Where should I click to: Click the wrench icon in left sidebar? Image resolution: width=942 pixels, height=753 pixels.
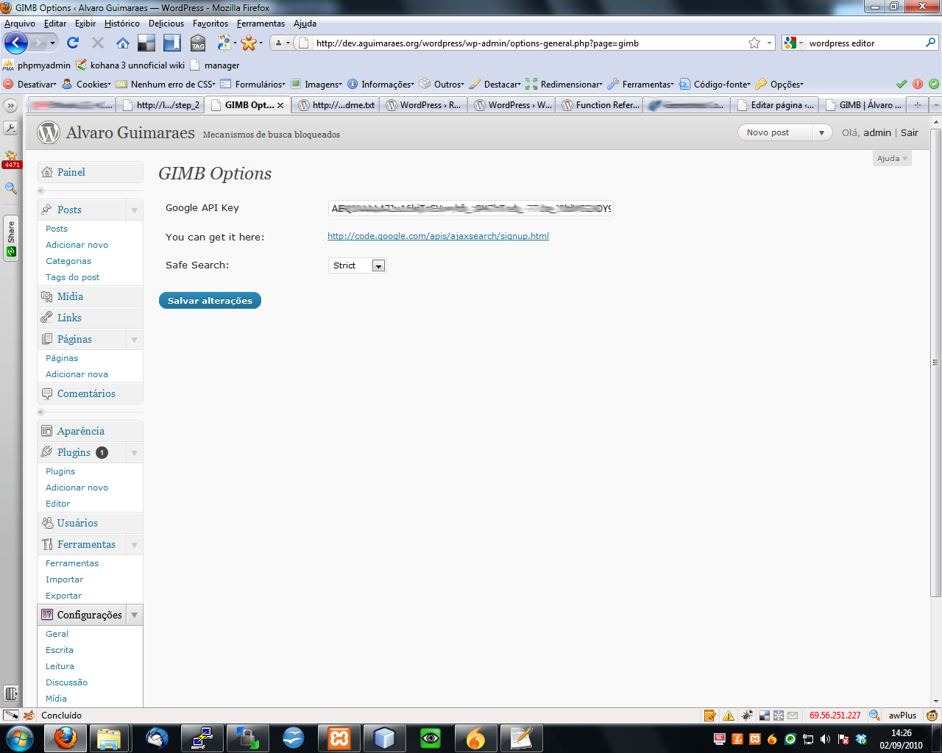[x=11, y=128]
